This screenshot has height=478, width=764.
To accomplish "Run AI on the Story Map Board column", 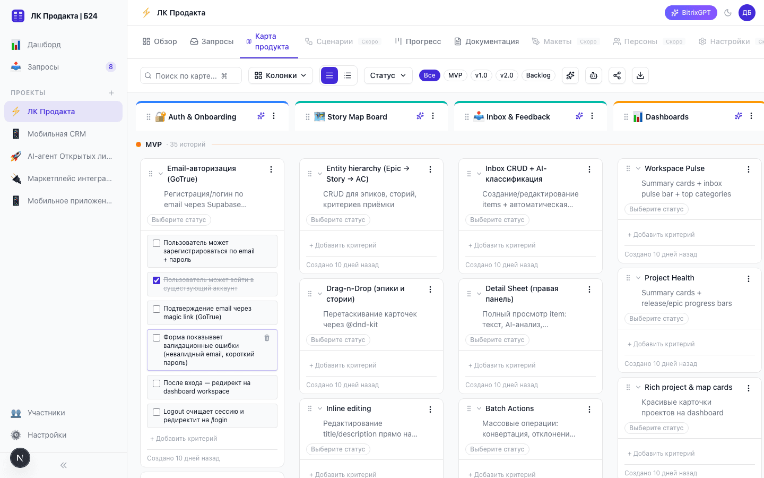I will click(x=420, y=116).
